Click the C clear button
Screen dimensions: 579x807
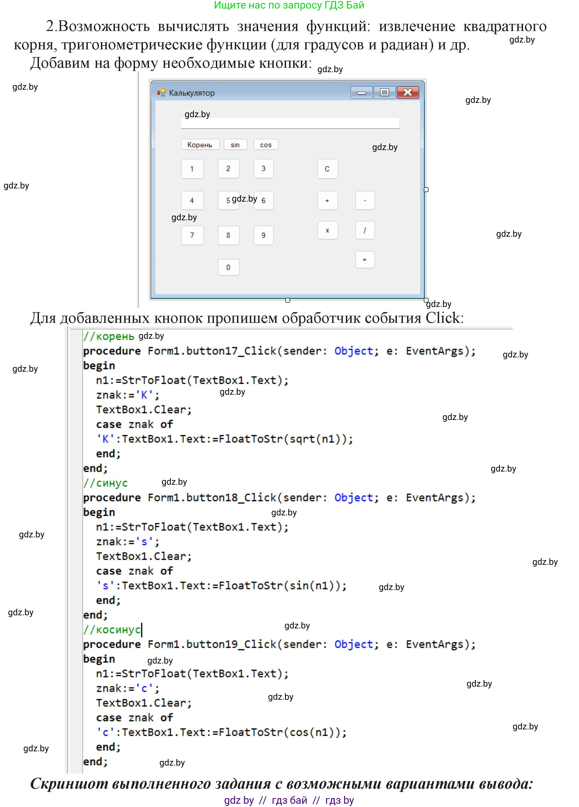[x=327, y=169]
